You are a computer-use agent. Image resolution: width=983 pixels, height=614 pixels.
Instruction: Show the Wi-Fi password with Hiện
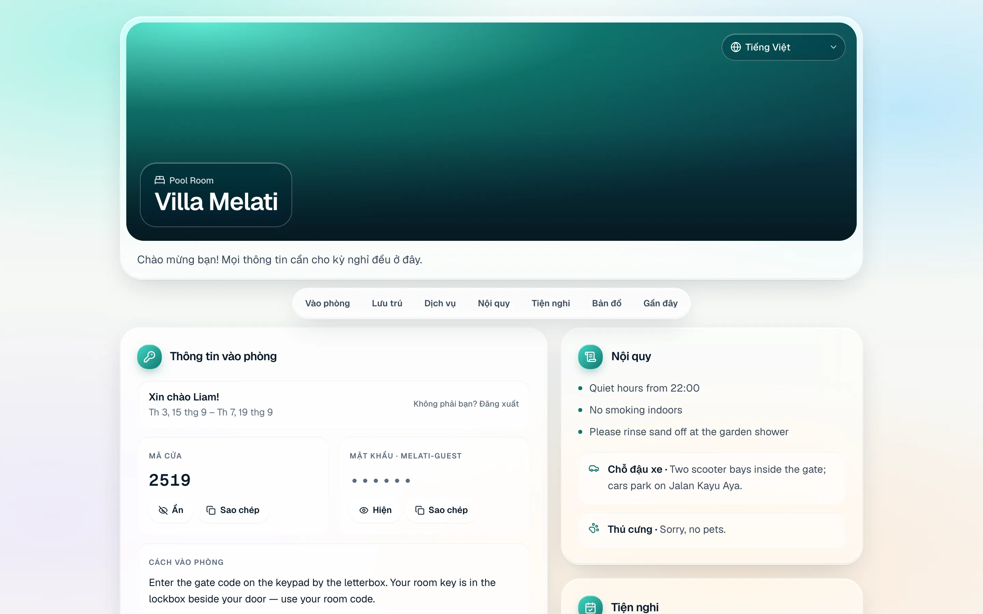coord(375,510)
